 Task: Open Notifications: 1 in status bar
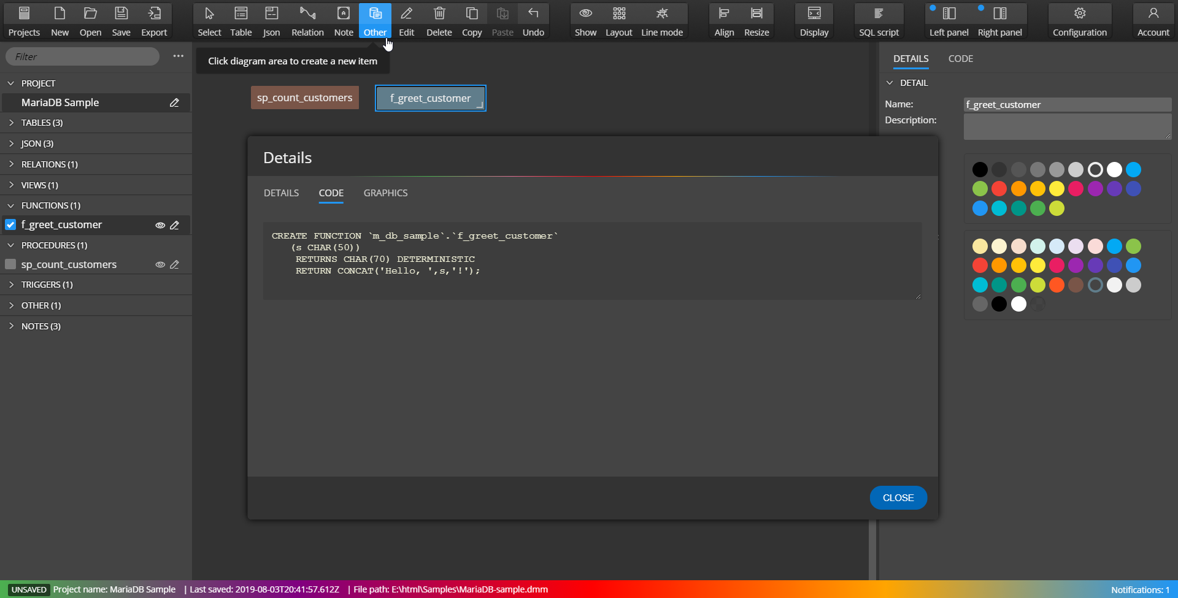(1140, 589)
